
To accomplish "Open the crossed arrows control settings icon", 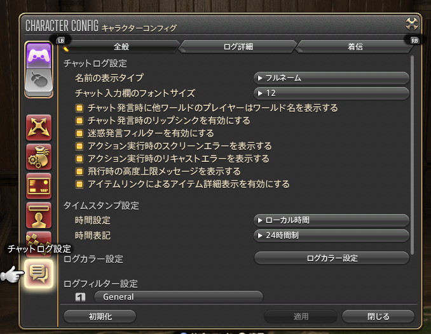I will pos(39,128).
